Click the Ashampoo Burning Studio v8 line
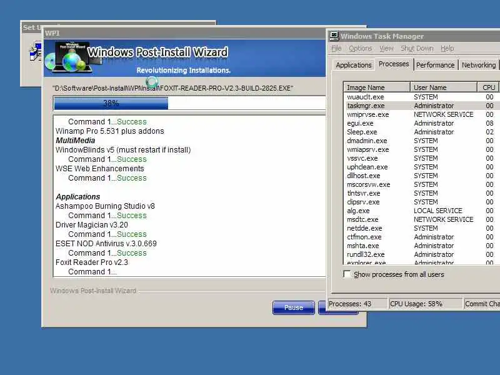 tap(105, 206)
